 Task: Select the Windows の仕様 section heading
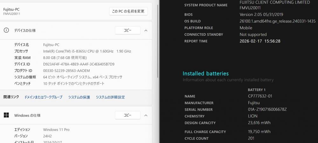click(27, 115)
